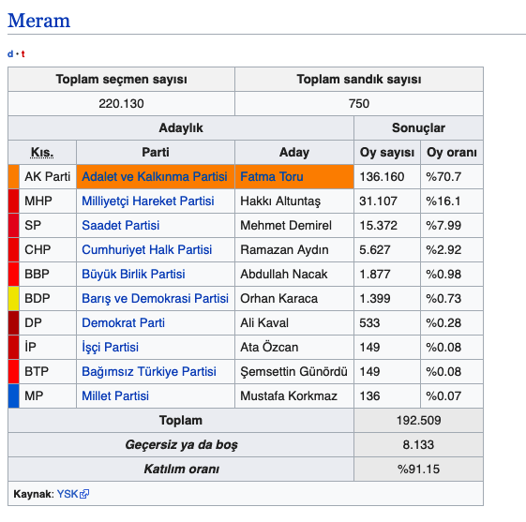
Task: Open the Meram heading link
Action: click(39, 21)
